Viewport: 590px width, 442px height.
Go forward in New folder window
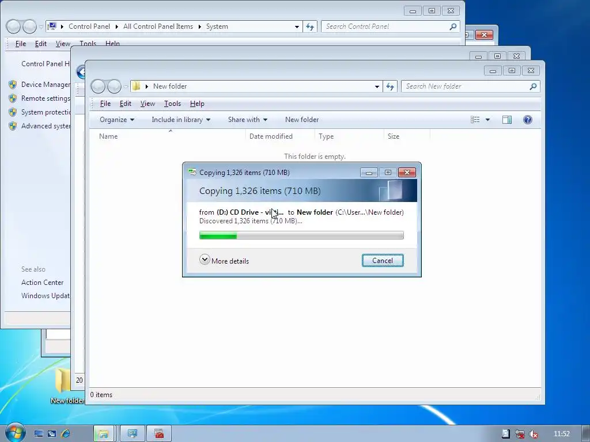pyautogui.click(x=114, y=86)
